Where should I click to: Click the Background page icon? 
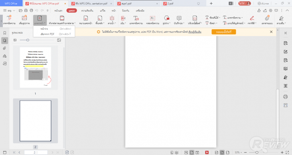click(100, 18)
